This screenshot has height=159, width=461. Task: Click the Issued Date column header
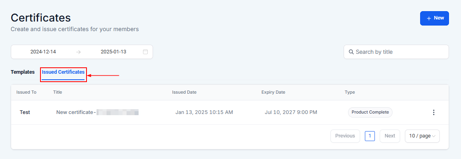tap(184, 92)
